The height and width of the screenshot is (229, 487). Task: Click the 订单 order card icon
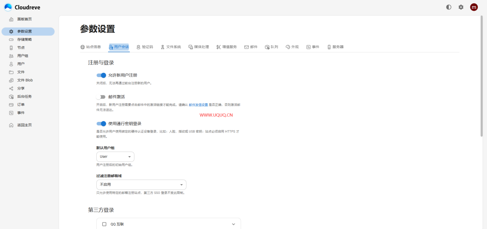11,105
